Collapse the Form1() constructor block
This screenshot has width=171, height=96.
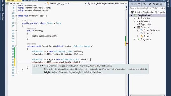tap(16, 31)
